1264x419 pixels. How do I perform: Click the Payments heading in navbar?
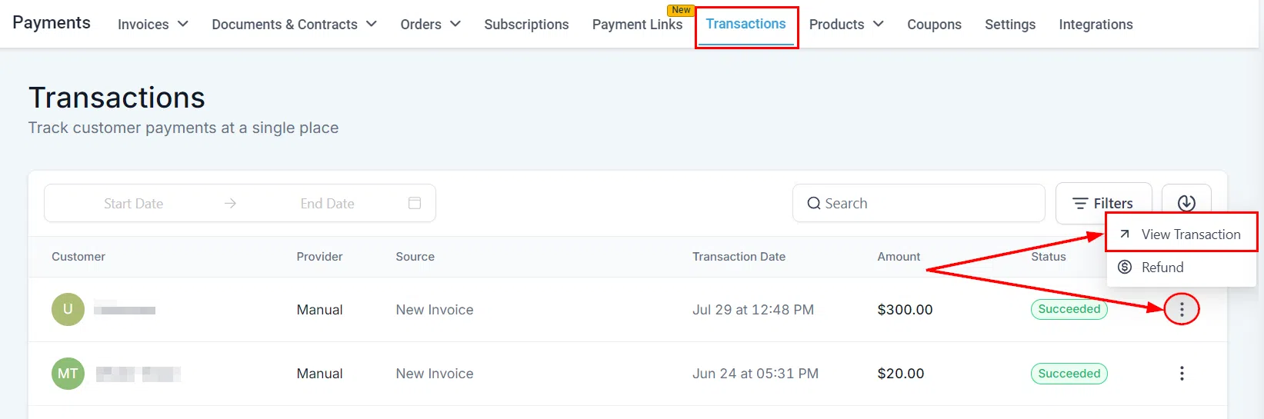[52, 23]
